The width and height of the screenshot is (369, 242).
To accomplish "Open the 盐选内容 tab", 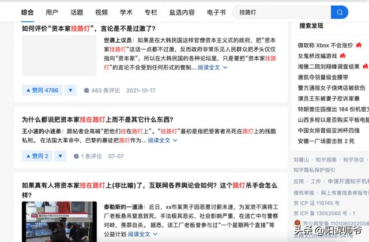I will tap(182, 12).
